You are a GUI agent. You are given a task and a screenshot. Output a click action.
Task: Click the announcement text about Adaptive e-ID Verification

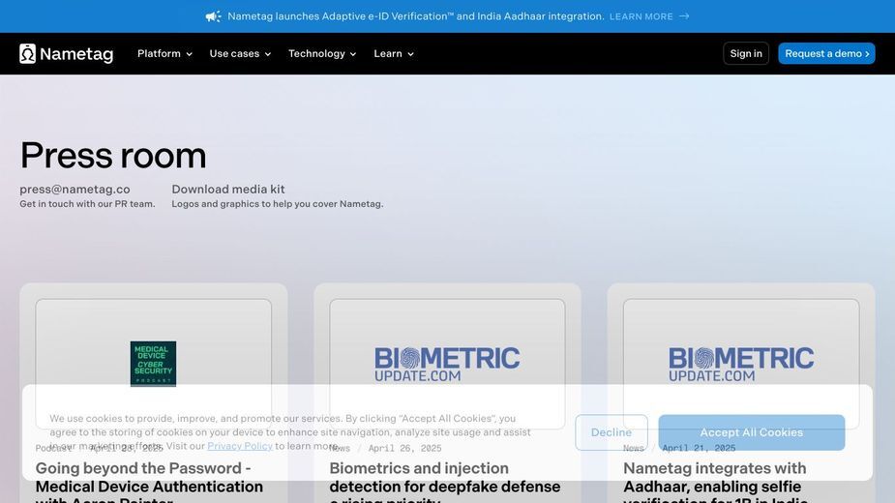(415, 16)
